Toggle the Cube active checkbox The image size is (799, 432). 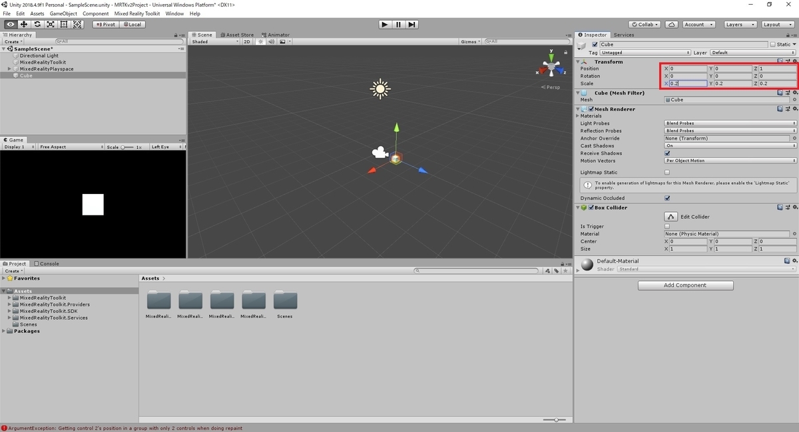(595, 45)
